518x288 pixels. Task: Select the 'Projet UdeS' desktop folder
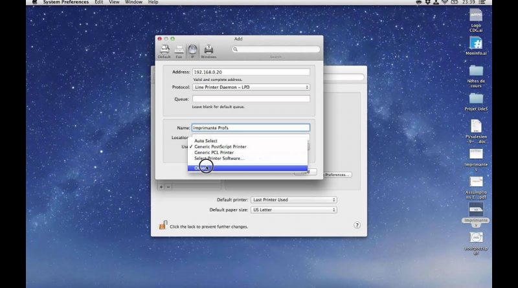tap(476, 102)
